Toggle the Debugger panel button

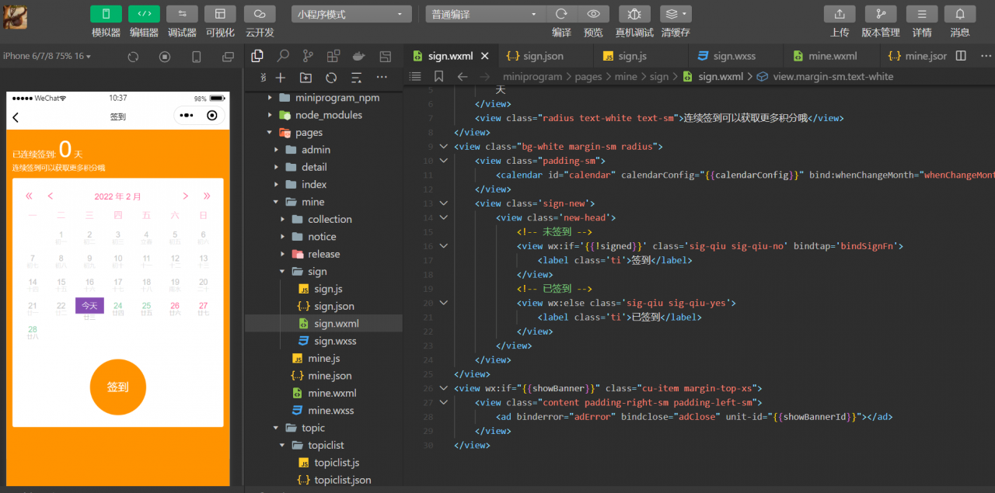[x=182, y=14]
